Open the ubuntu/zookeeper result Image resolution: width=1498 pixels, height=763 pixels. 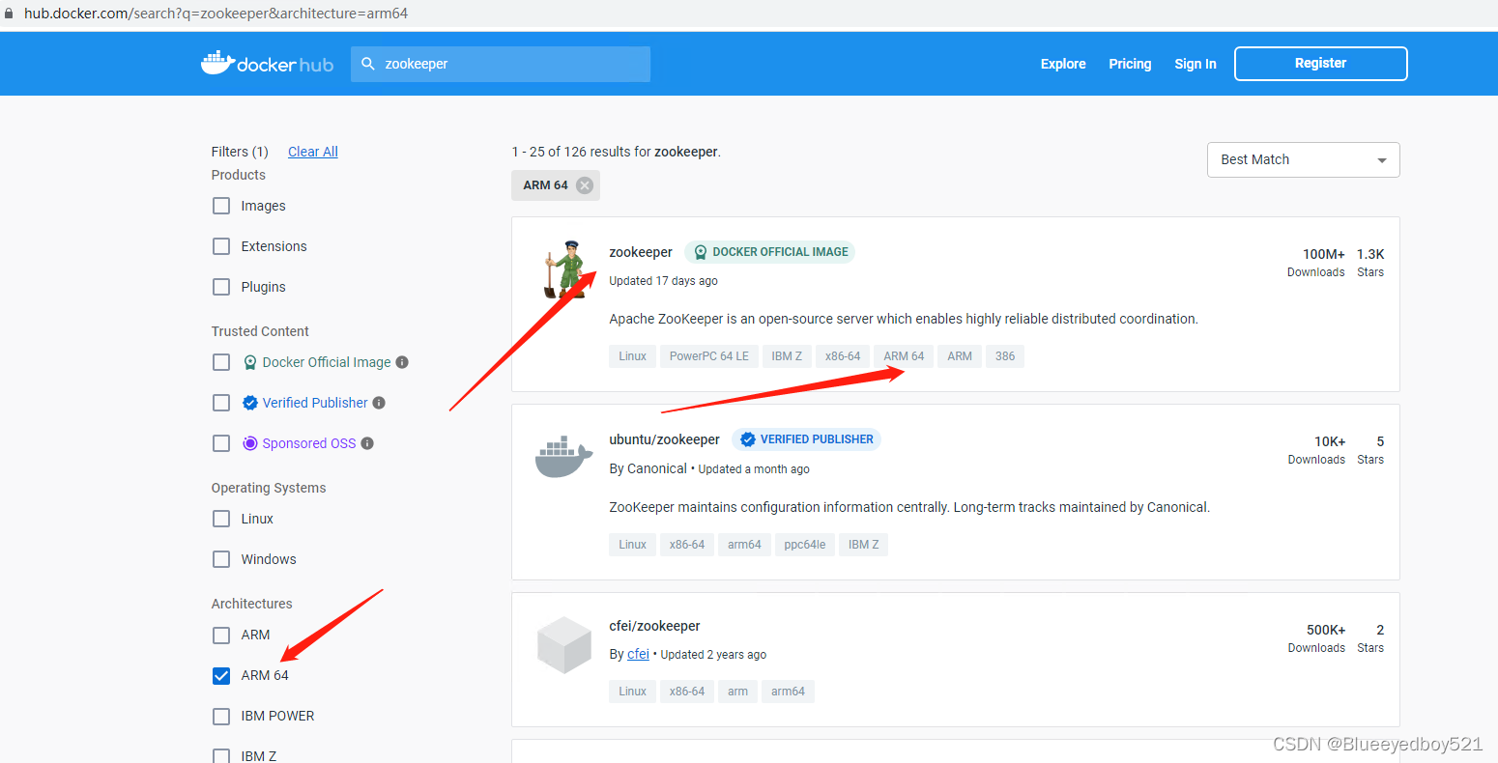[664, 439]
